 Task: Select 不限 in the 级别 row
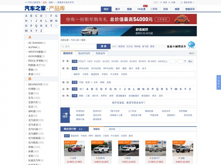[x=74, y=68]
